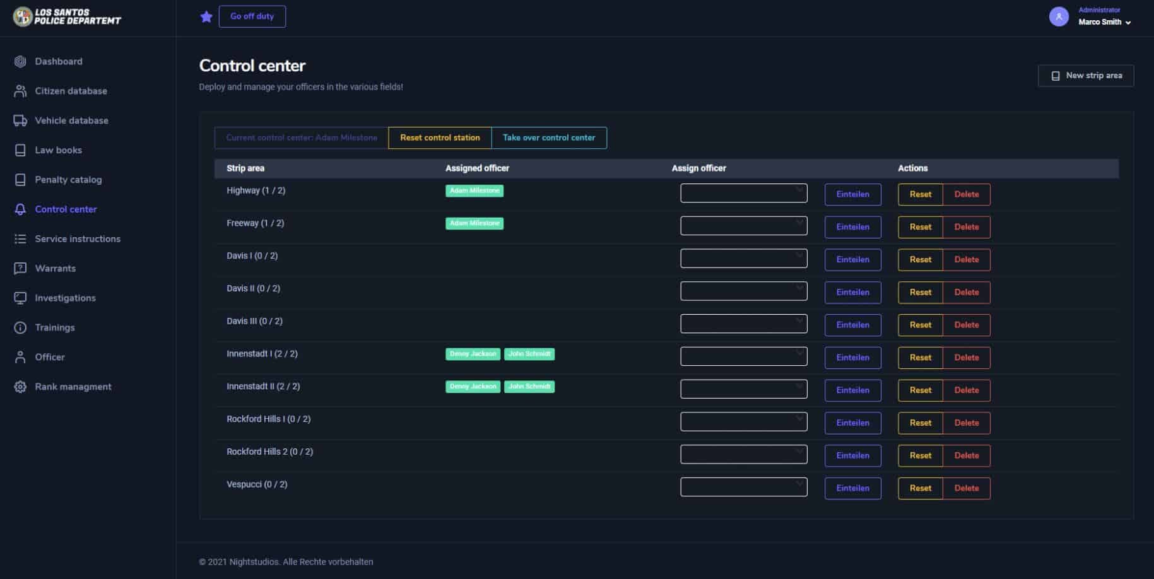Click the Adam Milestone tag on Freeway row
The image size is (1154, 579).
click(x=474, y=223)
